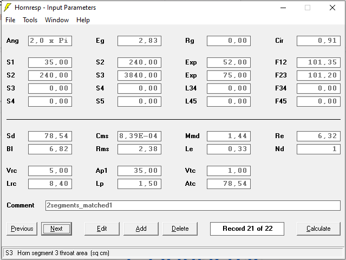346x260 pixels.
Task: Select the S1 throat area field 35,00
Action: (50, 62)
